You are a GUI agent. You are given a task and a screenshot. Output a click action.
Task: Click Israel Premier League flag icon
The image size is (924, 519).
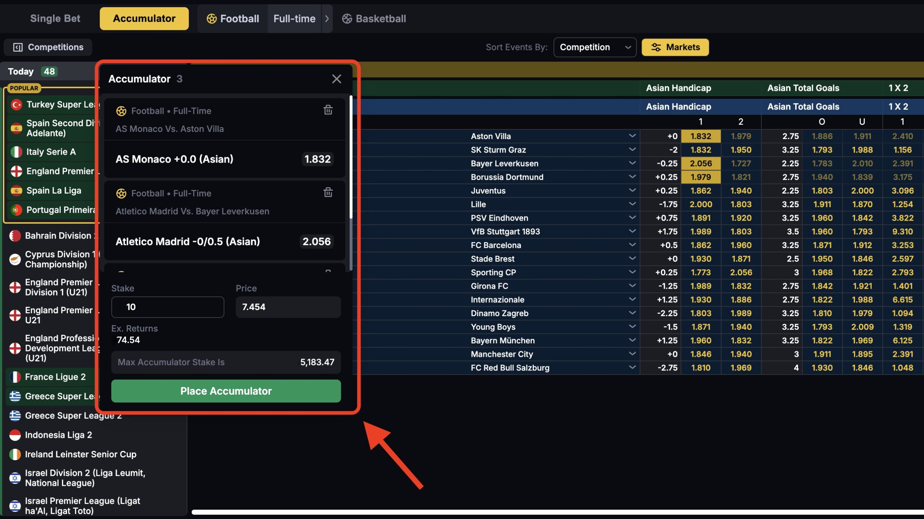point(15,506)
